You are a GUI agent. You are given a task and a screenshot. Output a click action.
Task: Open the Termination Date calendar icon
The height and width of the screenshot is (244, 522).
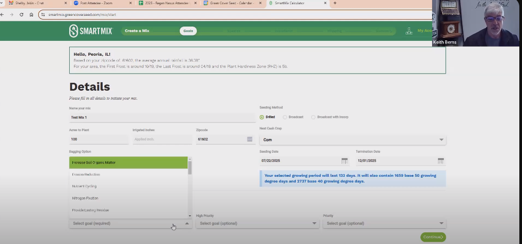tap(441, 161)
